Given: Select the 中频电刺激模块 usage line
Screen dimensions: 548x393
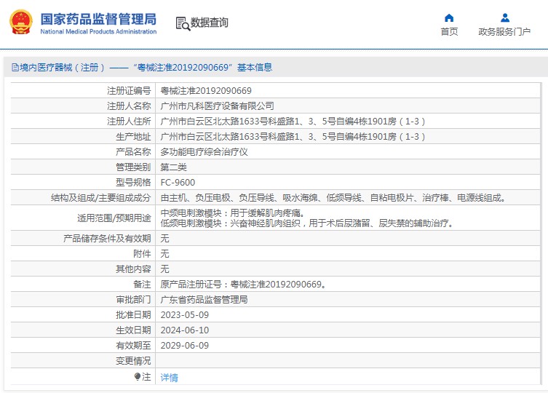Looking at the screenshot, I should point(234,213).
